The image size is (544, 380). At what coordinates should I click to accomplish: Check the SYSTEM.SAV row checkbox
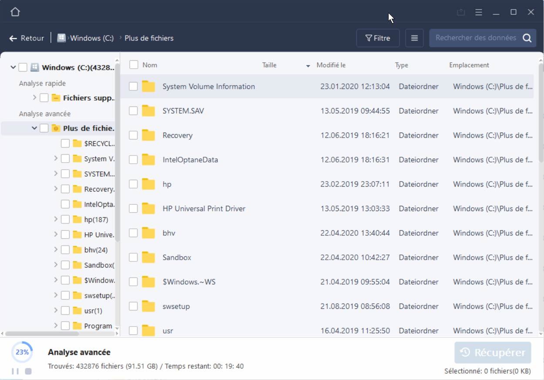click(x=133, y=111)
